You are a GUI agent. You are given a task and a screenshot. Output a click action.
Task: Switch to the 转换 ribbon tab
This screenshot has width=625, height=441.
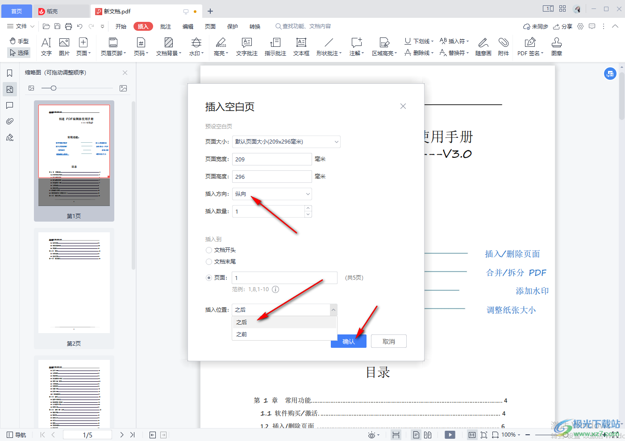point(255,26)
